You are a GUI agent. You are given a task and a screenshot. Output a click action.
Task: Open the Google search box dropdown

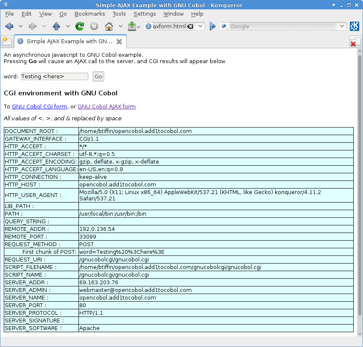coord(342,26)
